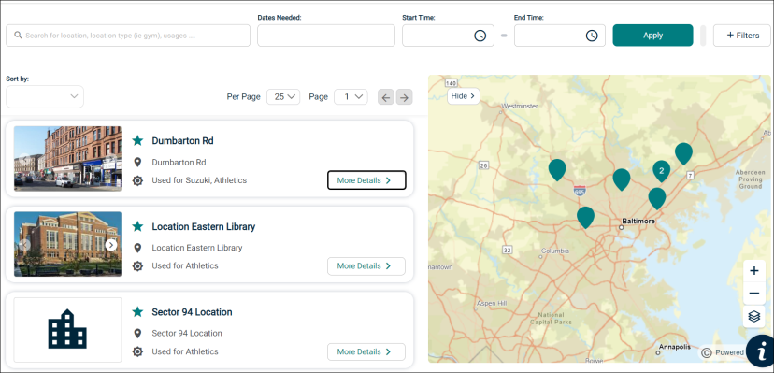Click the map pin icon in Sector 94 Location card
The image size is (774, 373).
click(x=137, y=334)
